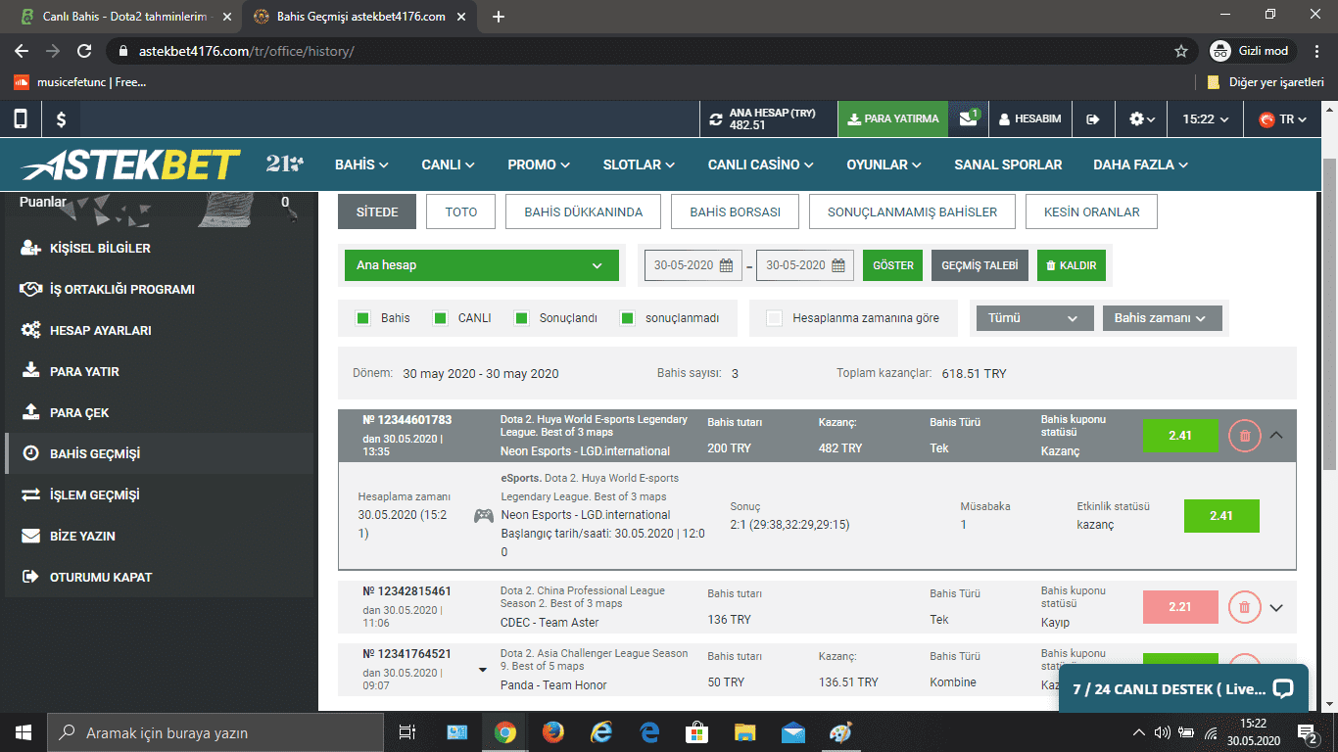Open the Ana hesap account dropdown

coord(481,265)
